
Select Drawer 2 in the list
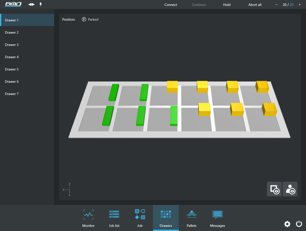[27, 32]
